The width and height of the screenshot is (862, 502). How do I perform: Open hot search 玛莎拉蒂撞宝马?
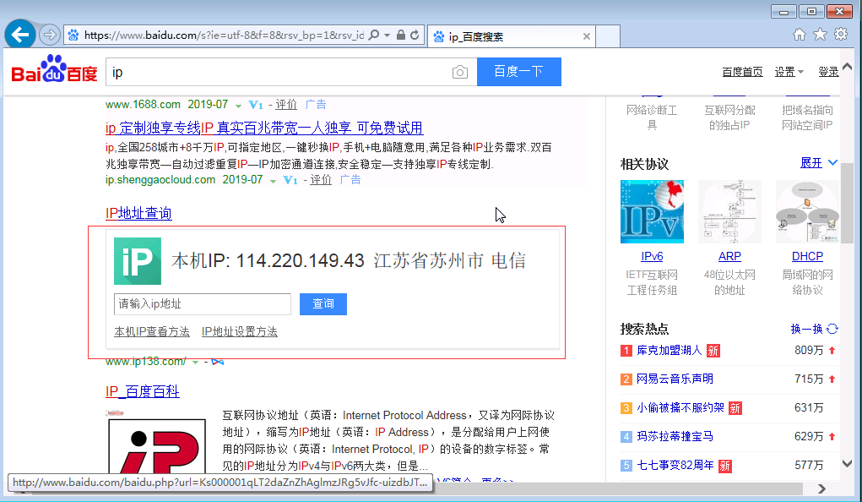[675, 436]
